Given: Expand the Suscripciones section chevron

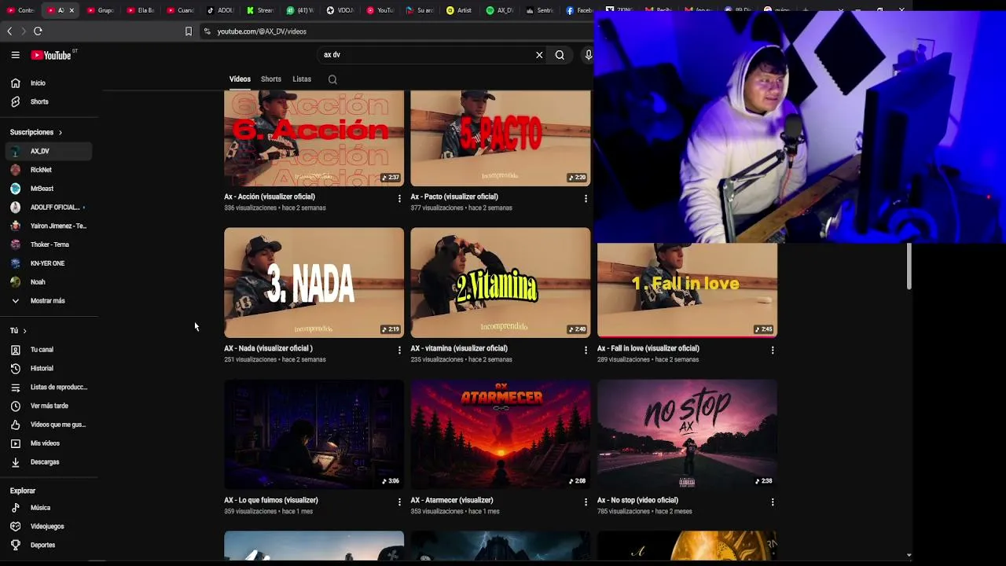Looking at the screenshot, I should [60, 133].
